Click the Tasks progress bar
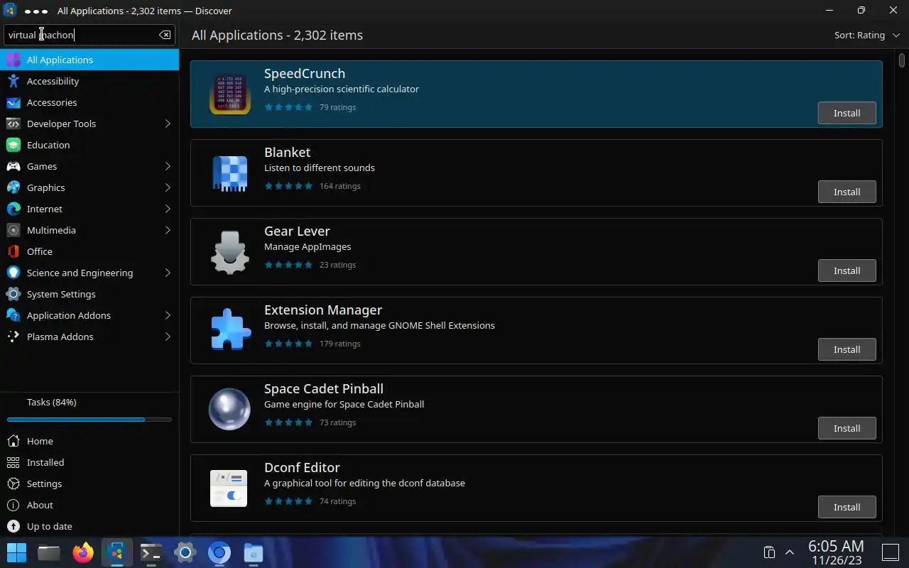Screen dimensions: 909x568 (89, 420)
